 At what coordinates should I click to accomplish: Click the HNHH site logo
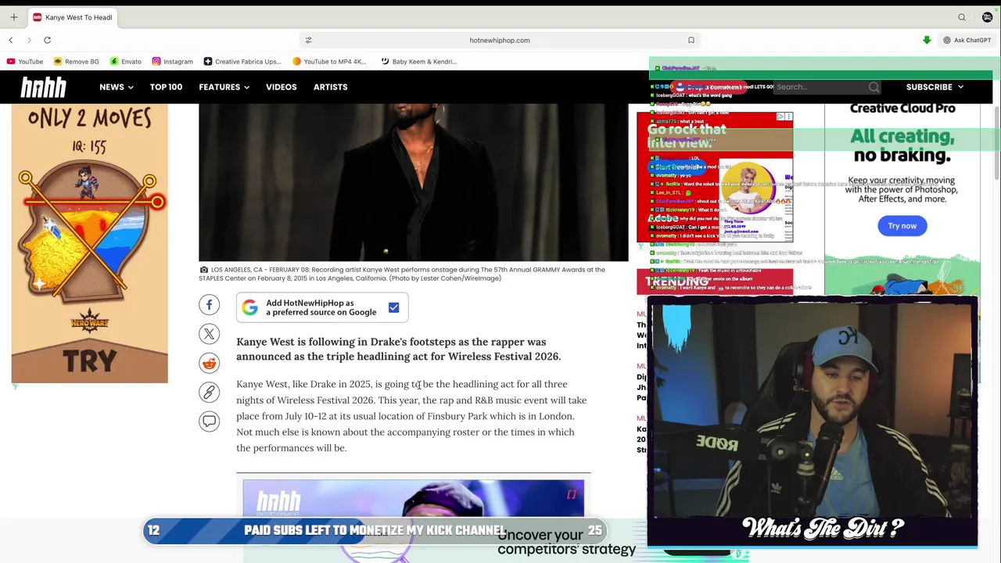pos(44,87)
